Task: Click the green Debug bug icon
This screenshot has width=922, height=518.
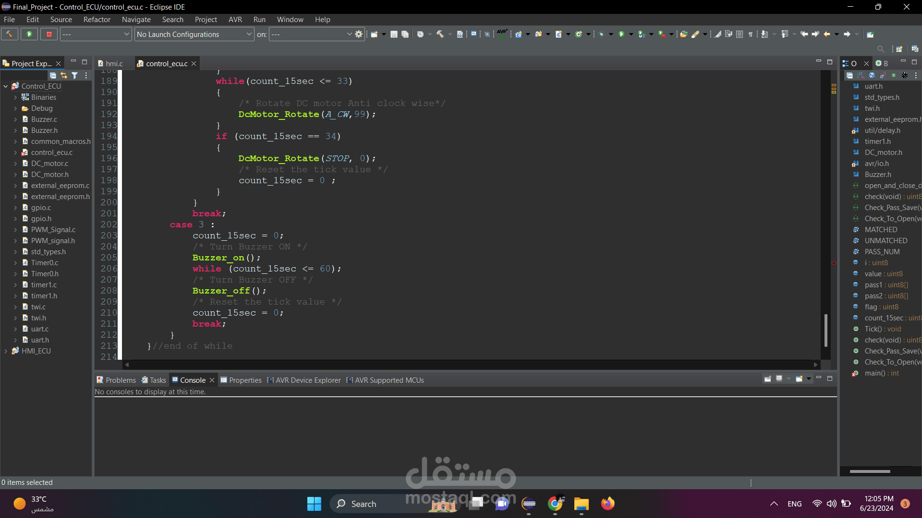Action: [601, 34]
